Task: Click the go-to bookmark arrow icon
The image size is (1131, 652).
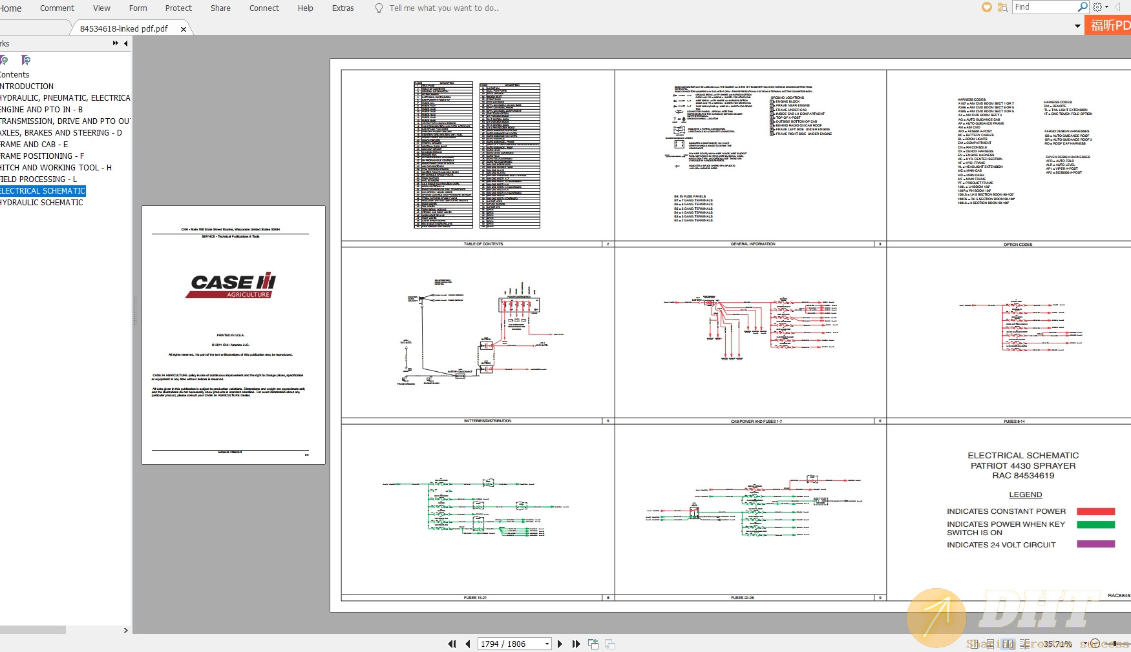Action: [x=26, y=60]
